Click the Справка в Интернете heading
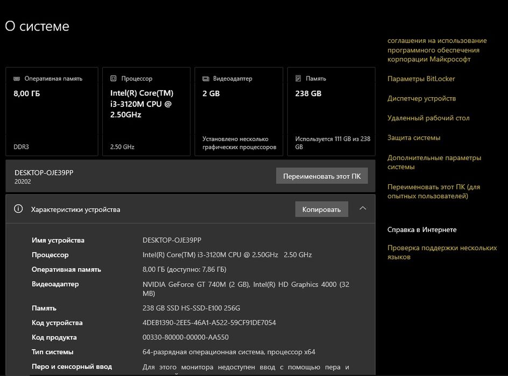The image size is (508, 376). [x=422, y=229]
